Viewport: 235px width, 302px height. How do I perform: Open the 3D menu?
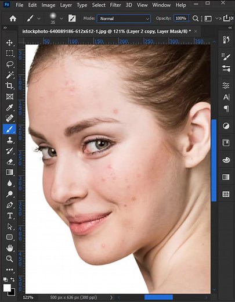[129, 5]
